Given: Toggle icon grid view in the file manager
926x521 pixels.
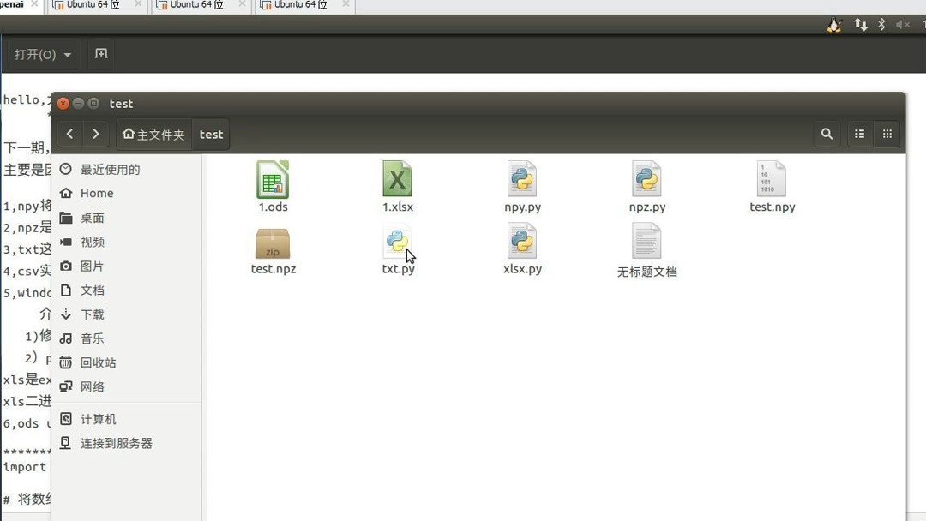Looking at the screenshot, I should [x=887, y=134].
